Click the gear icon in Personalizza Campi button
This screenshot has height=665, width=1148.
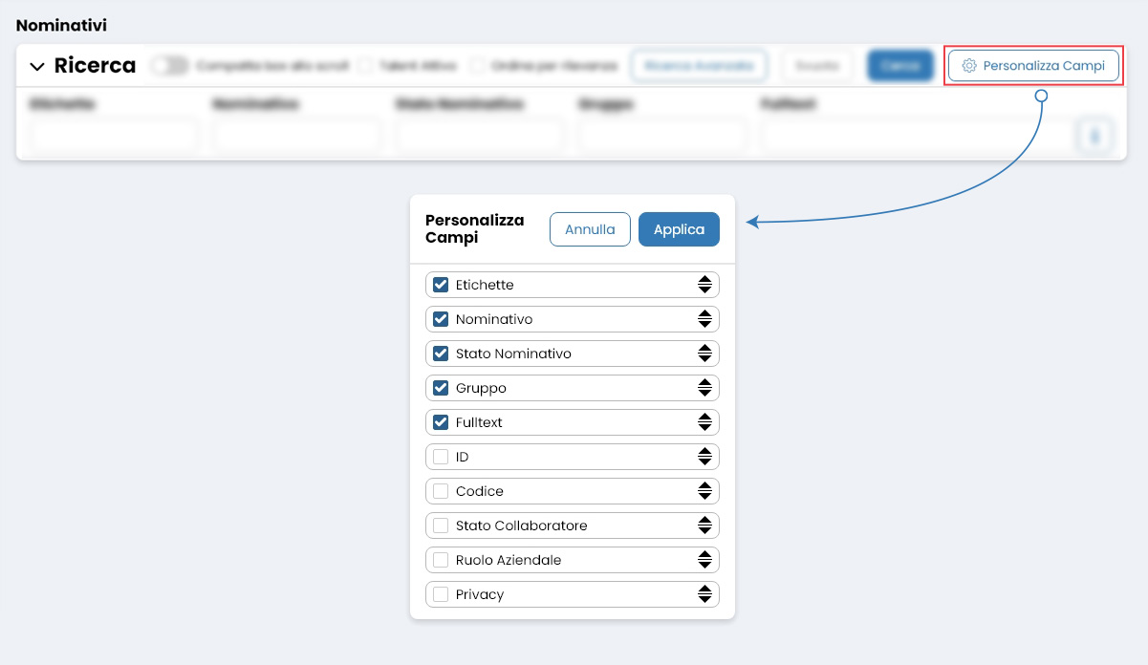(970, 66)
